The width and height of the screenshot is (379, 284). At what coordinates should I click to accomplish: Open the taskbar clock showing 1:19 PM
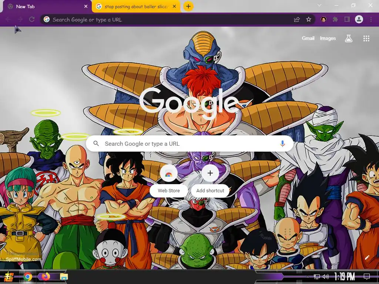point(345,277)
